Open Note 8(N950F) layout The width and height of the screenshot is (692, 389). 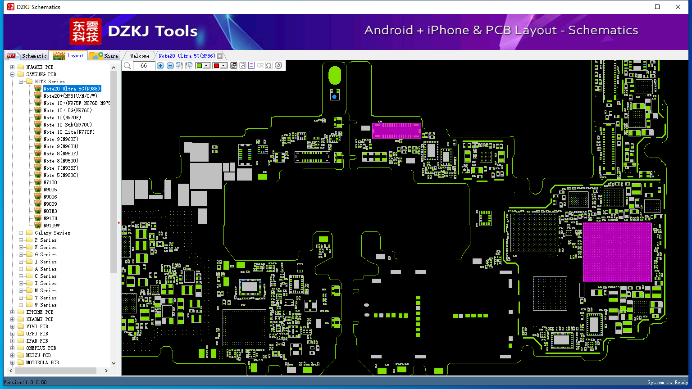point(61,154)
